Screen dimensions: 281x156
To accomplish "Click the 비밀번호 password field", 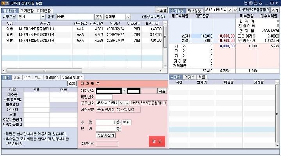I will tap(104, 97).
